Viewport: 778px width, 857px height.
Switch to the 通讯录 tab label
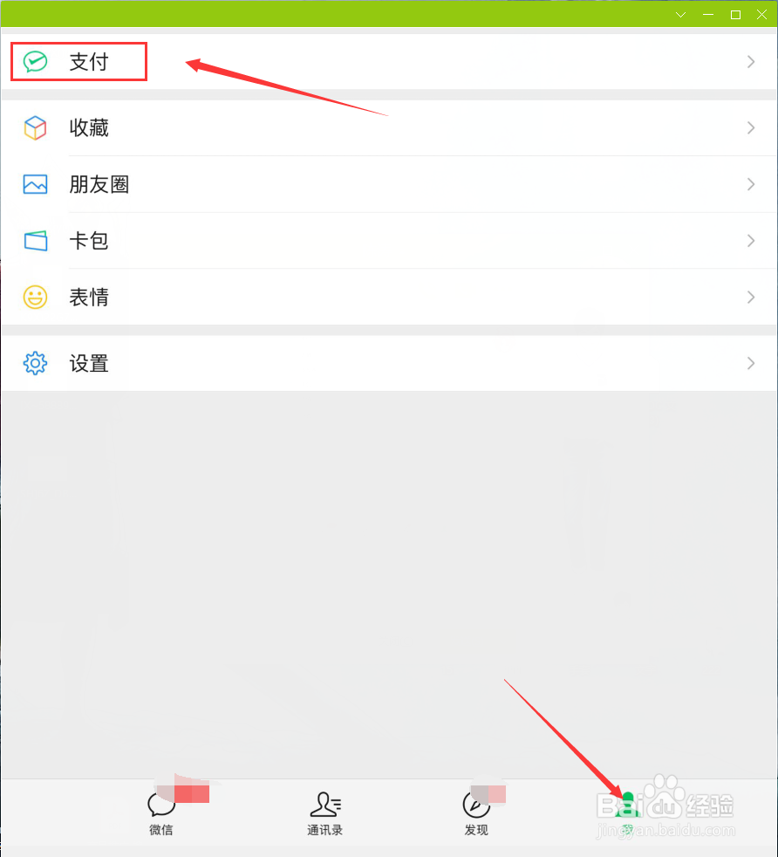pos(325,830)
